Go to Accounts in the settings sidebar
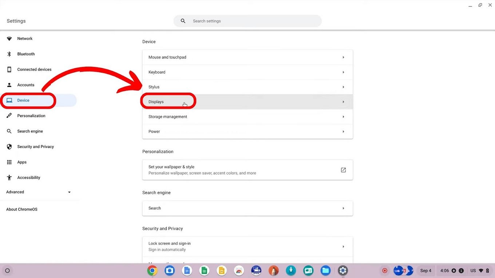This screenshot has width=495, height=278. pyautogui.click(x=25, y=85)
